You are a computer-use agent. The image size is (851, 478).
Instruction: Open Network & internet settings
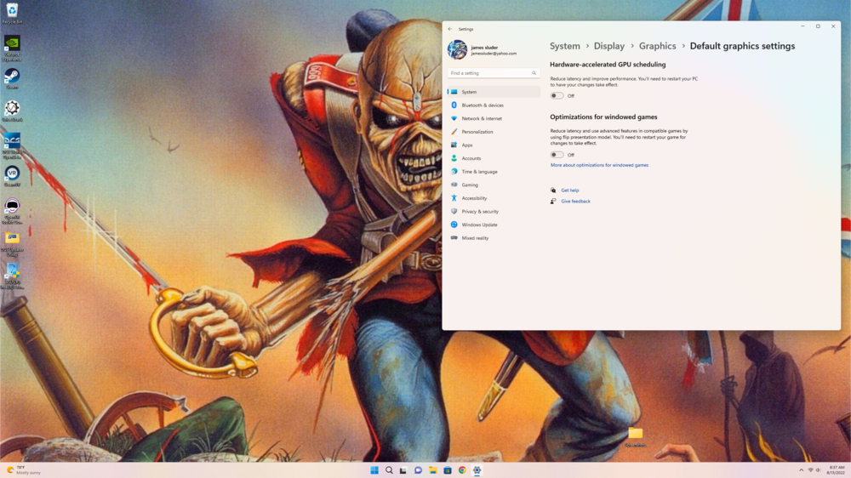point(494,118)
